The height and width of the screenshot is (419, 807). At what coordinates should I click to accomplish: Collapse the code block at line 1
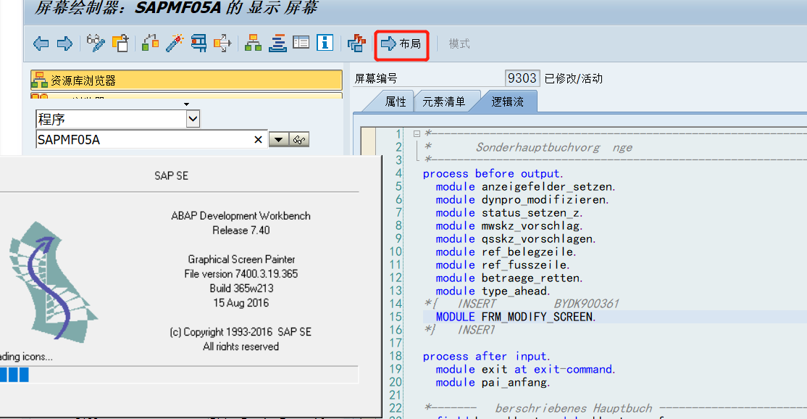(x=418, y=133)
